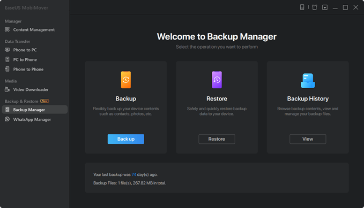
Task: Click the Backup card heading
Action: pos(126,99)
